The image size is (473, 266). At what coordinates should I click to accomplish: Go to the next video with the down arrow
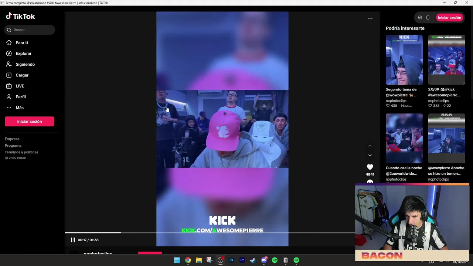(370, 155)
